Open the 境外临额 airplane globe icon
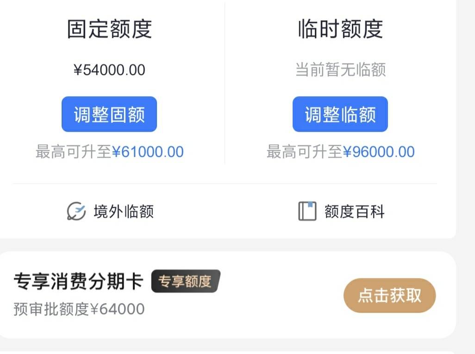The height and width of the screenshot is (354, 475). (x=76, y=211)
